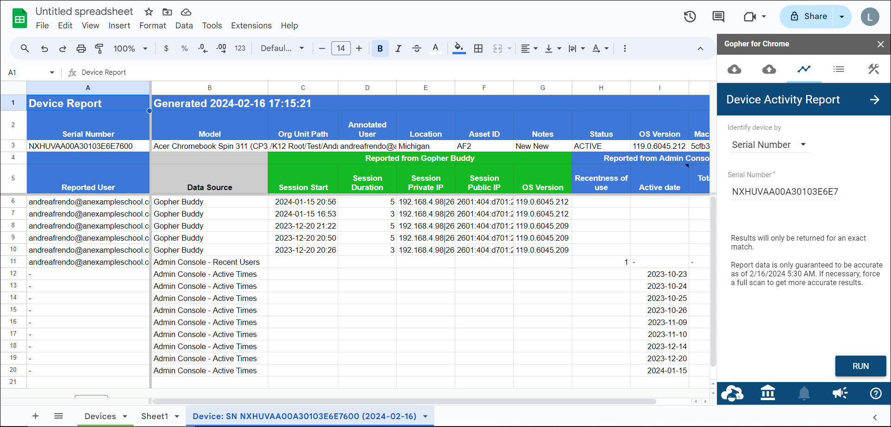Open the horizontal align dropdown
Viewport: 891px width, 427px height.
click(529, 48)
